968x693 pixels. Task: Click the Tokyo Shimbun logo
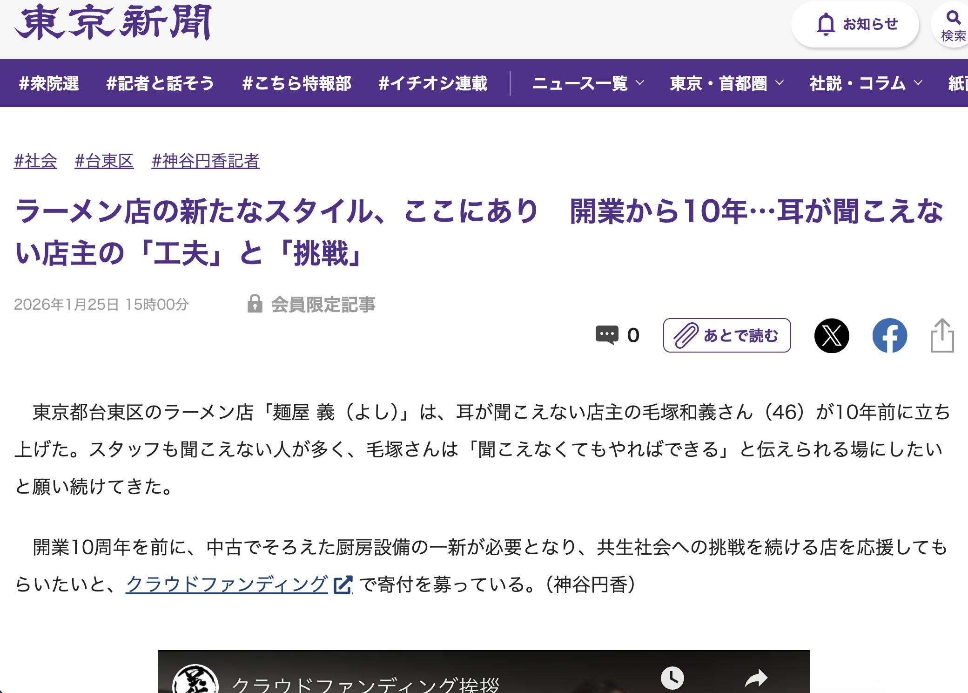(x=113, y=22)
